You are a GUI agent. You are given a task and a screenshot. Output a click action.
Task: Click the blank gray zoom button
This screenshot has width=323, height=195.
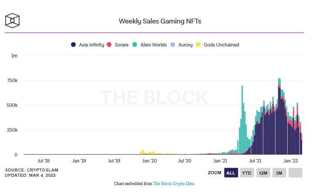click(295, 173)
